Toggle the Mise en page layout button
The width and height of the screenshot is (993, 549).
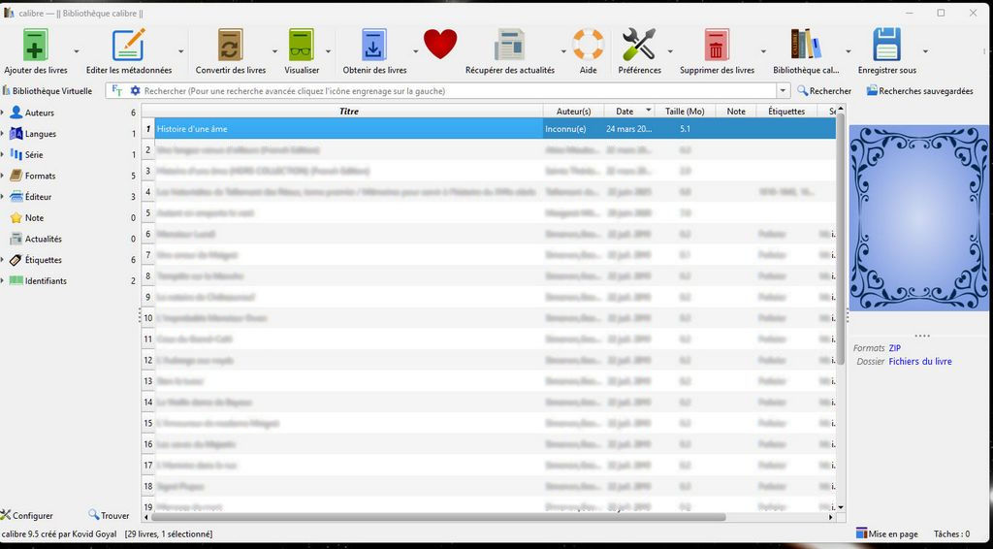[886, 533]
